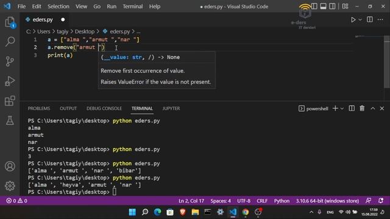
Task: Open the Testing flask view
Action: click(x=10, y=120)
